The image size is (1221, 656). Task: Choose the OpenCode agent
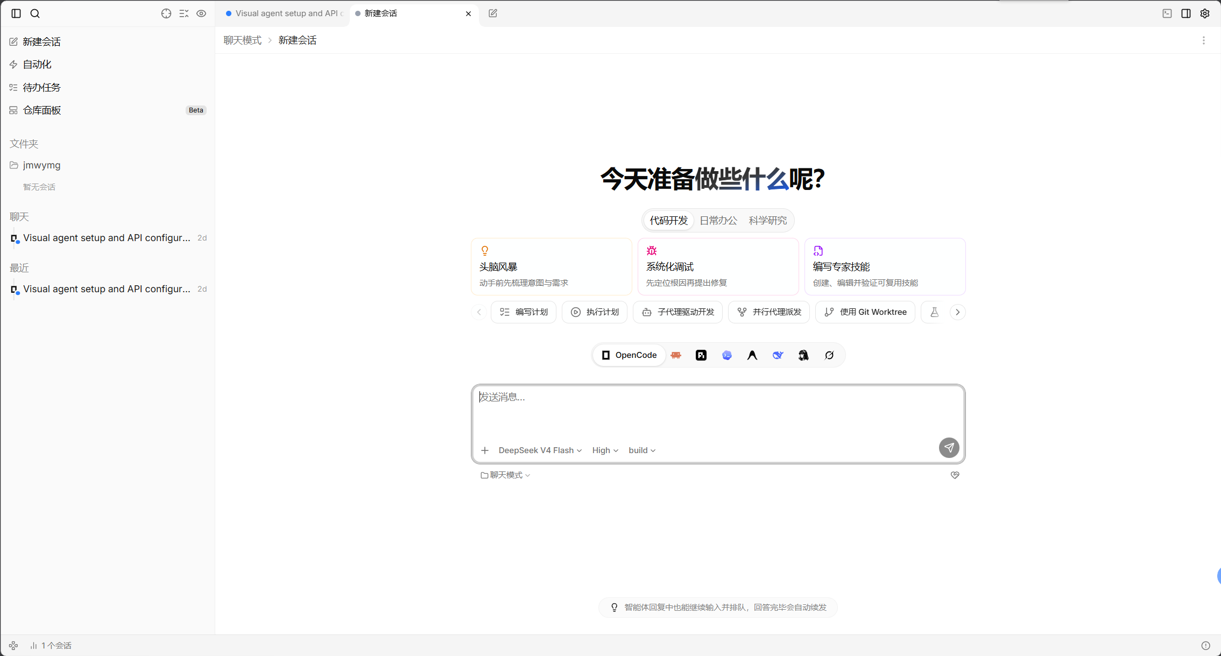[x=629, y=355]
